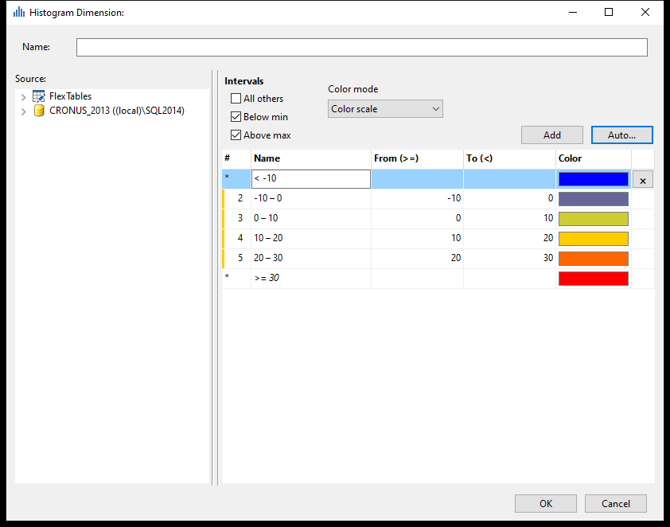
Task: Click the To (<) column header
Action: tap(509, 158)
